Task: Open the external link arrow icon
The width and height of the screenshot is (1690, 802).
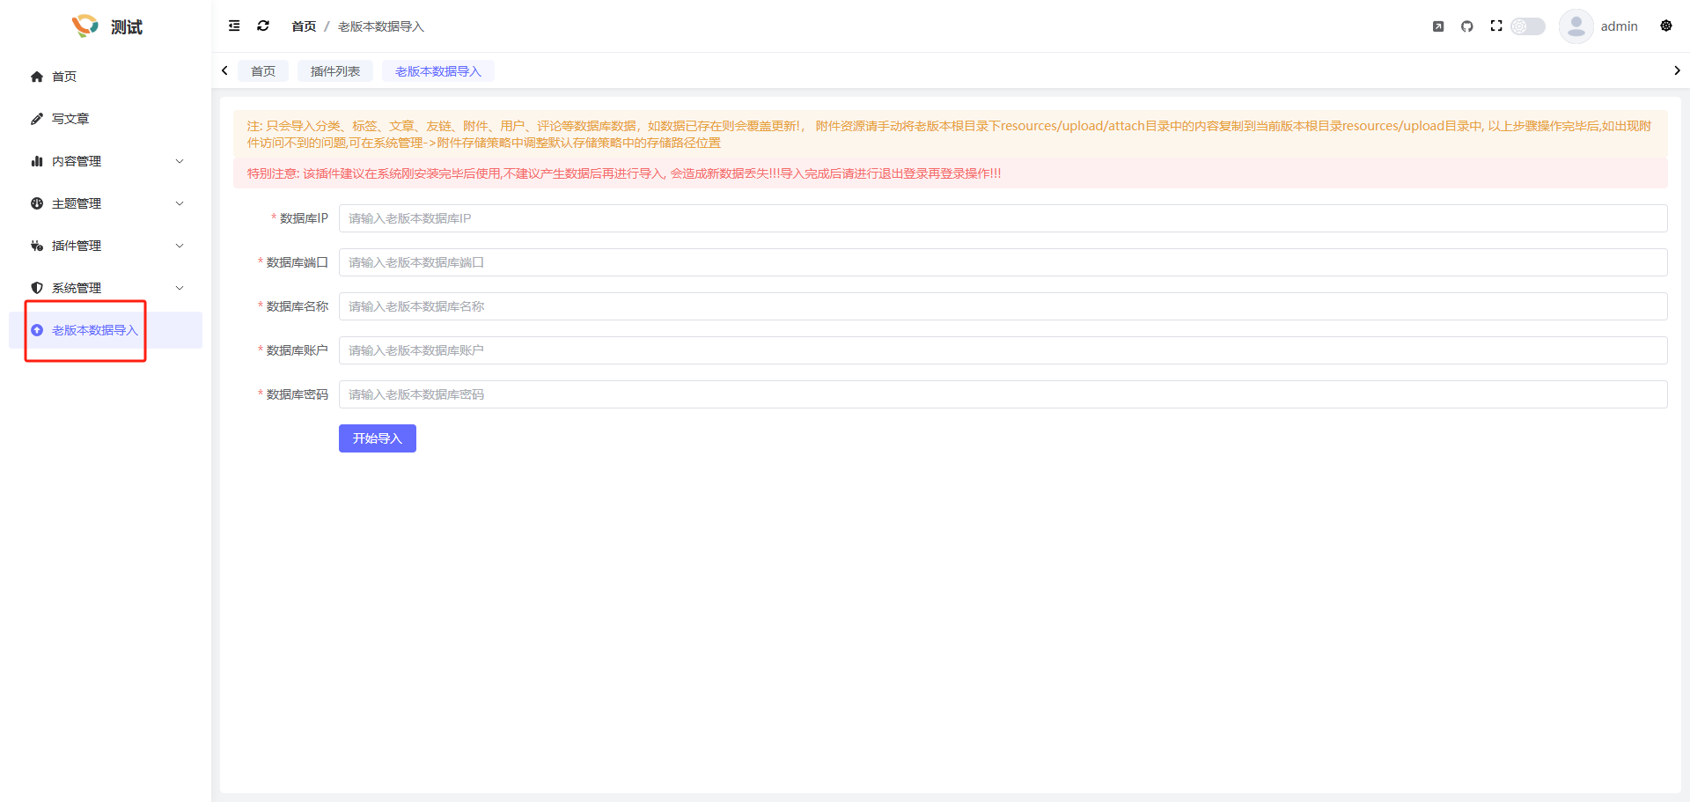Action: pos(1437,26)
